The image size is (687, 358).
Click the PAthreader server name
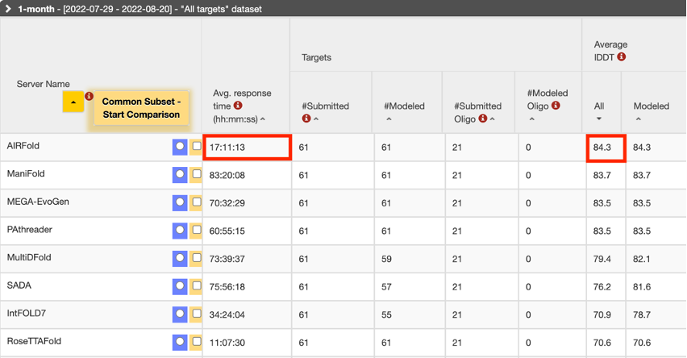[28, 230]
